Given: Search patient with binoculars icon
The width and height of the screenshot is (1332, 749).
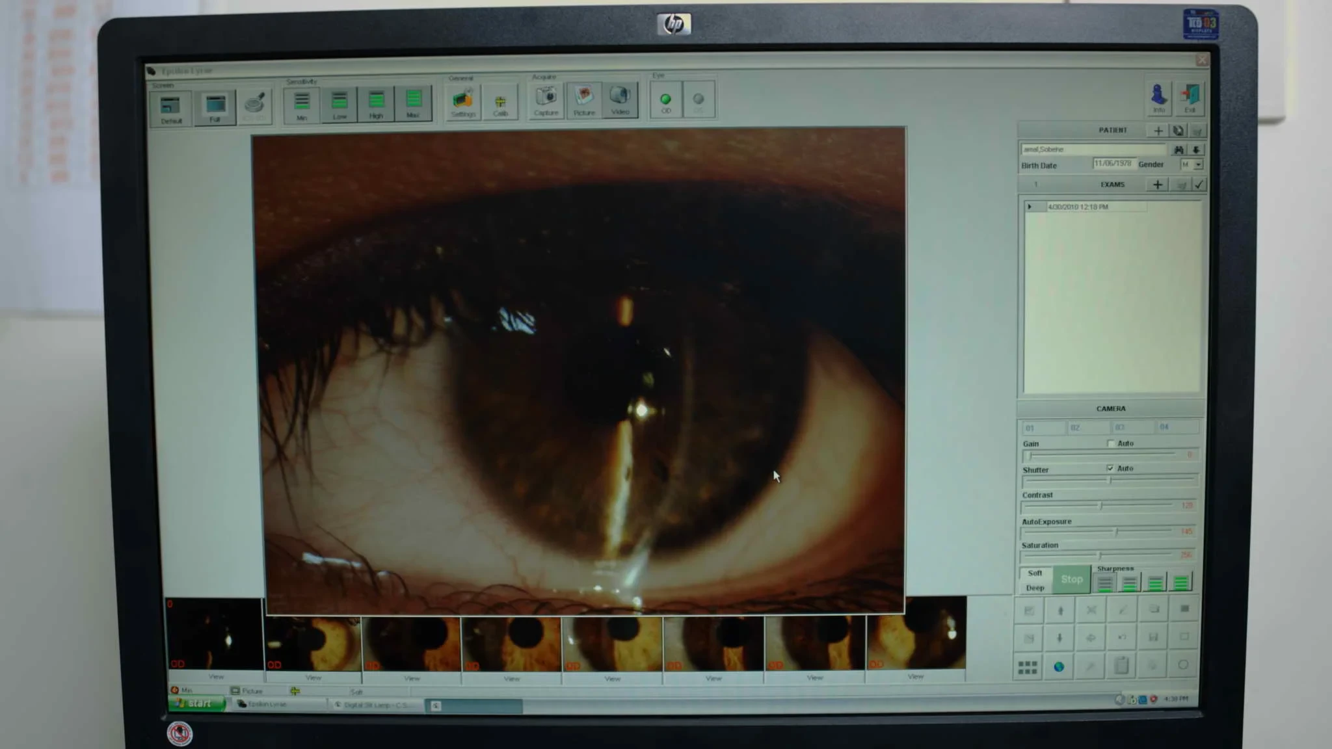Looking at the screenshot, I should pos(1179,150).
